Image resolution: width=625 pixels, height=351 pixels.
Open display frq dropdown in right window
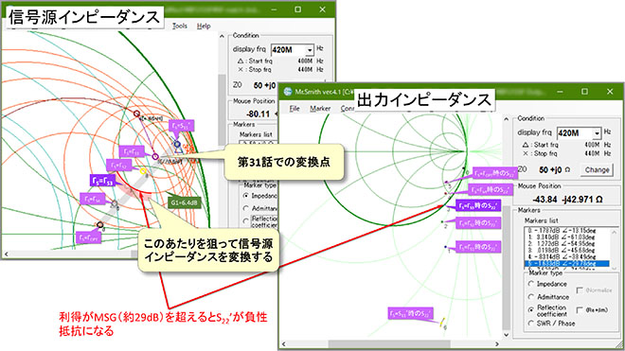click(x=597, y=133)
